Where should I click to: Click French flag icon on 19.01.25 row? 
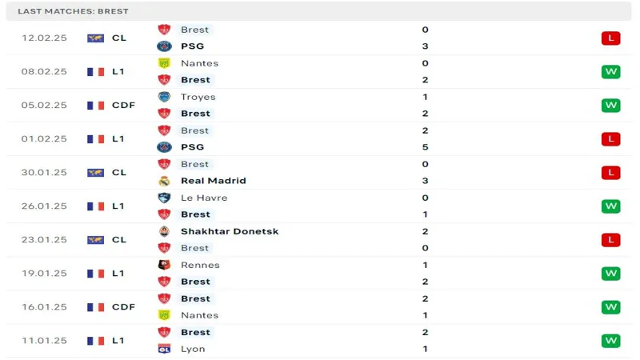[x=96, y=274]
